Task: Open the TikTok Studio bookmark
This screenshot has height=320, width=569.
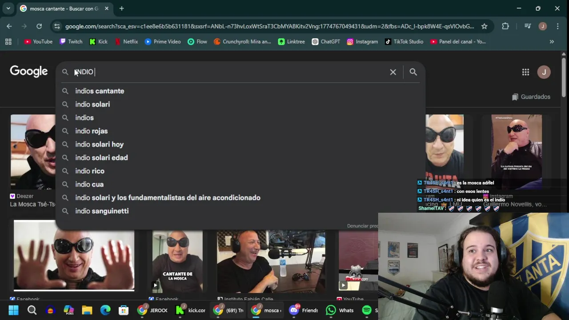Action: pyautogui.click(x=404, y=41)
